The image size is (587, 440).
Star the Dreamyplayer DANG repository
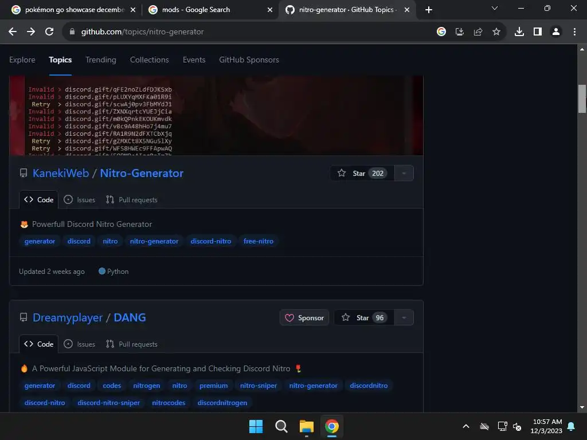(364, 317)
